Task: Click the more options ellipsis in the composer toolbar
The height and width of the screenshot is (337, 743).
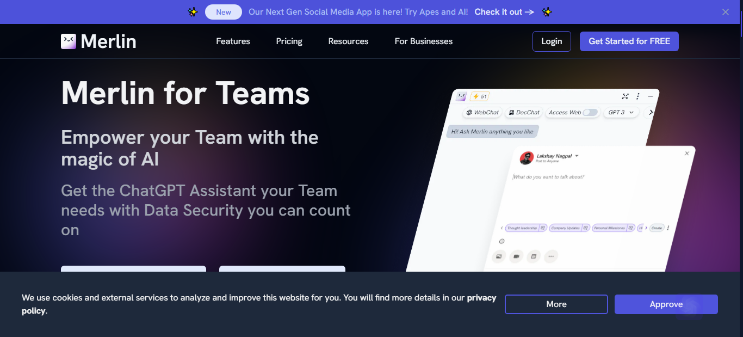Action: (551, 256)
